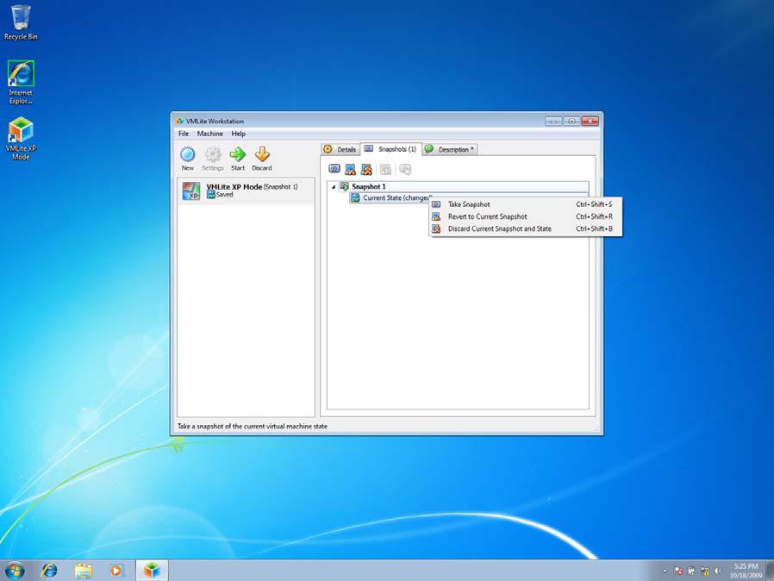This screenshot has width=774, height=581.
Task: Click the Discard orange arrow icon
Action: click(x=262, y=154)
